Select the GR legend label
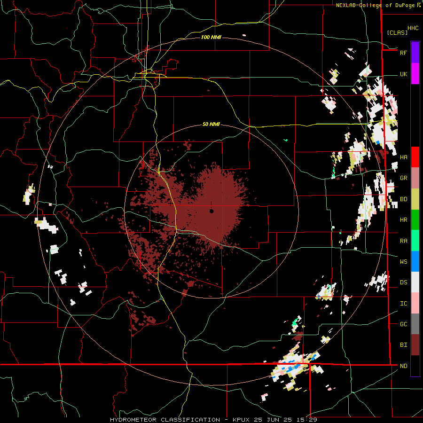This screenshot has height=423, width=423. point(403,178)
